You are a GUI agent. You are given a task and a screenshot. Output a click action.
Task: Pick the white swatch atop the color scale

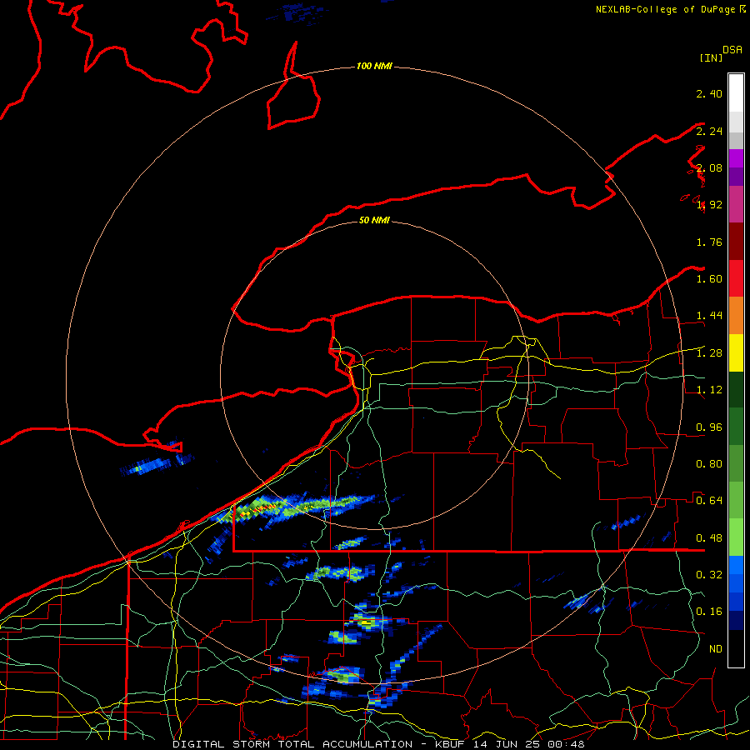tap(736, 92)
